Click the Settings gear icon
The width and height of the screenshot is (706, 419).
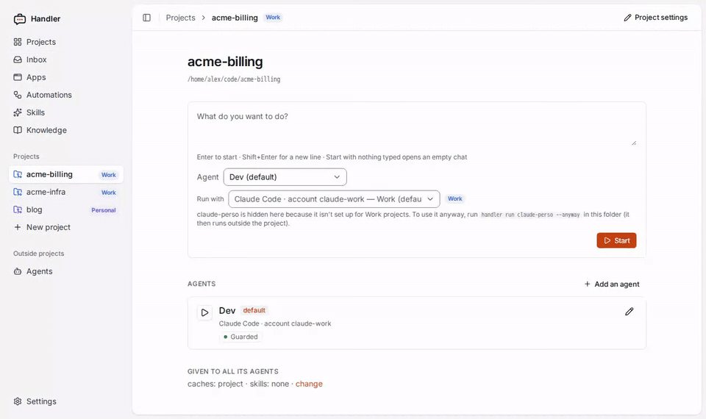(18, 401)
